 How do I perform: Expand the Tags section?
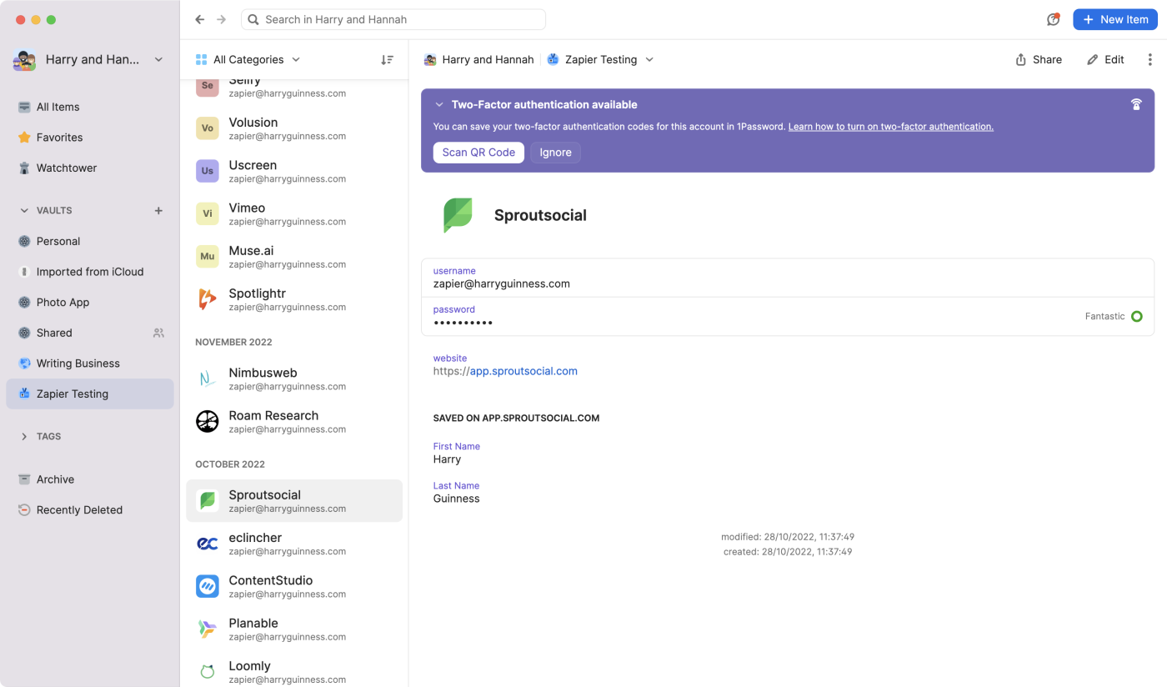24,437
